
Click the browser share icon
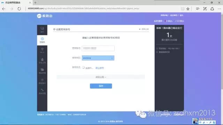pyautogui.click(x=212, y=9)
